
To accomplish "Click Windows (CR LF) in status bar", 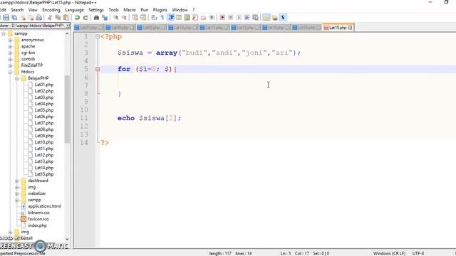I will tap(389, 253).
